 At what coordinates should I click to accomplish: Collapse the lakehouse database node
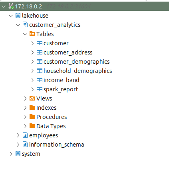tap(11, 16)
